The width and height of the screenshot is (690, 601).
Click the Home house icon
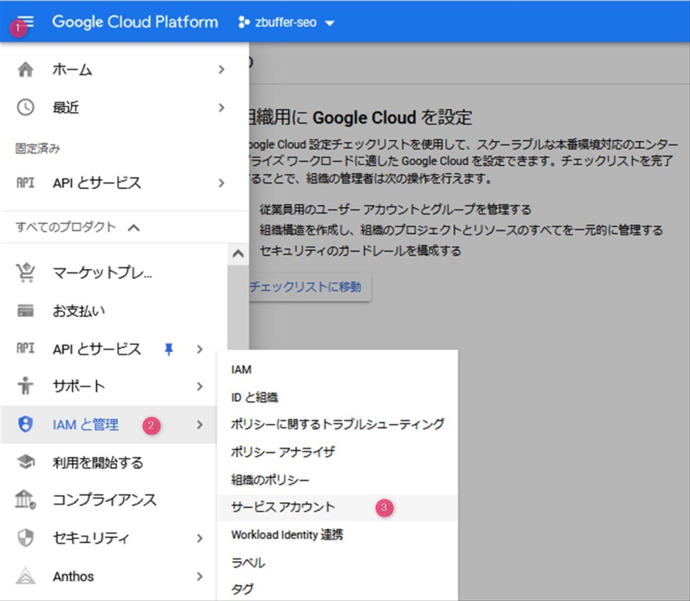26,69
